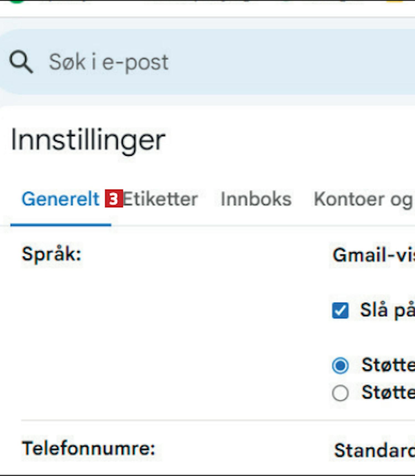Select the first, filled Støtte radio button
Viewport: 415px width, 476px height.
(x=340, y=366)
